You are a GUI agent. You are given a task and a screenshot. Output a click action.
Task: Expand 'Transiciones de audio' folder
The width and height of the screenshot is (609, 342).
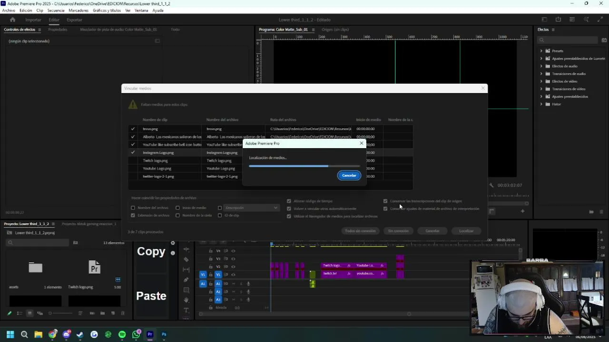click(x=541, y=74)
